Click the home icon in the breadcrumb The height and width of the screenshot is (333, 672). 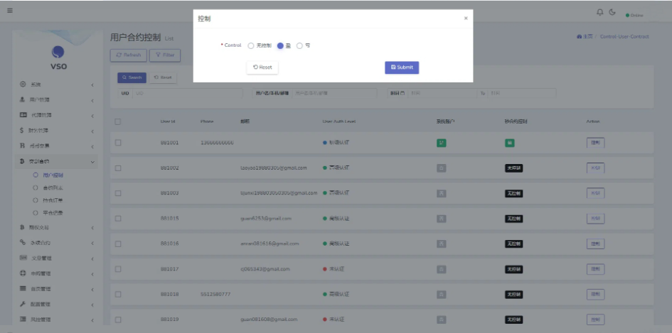coord(580,37)
